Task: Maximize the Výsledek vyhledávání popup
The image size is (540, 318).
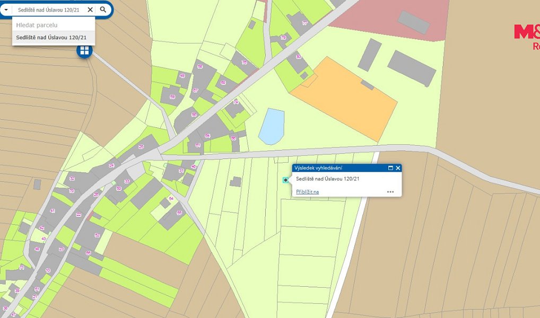Action: click(390, 168)
